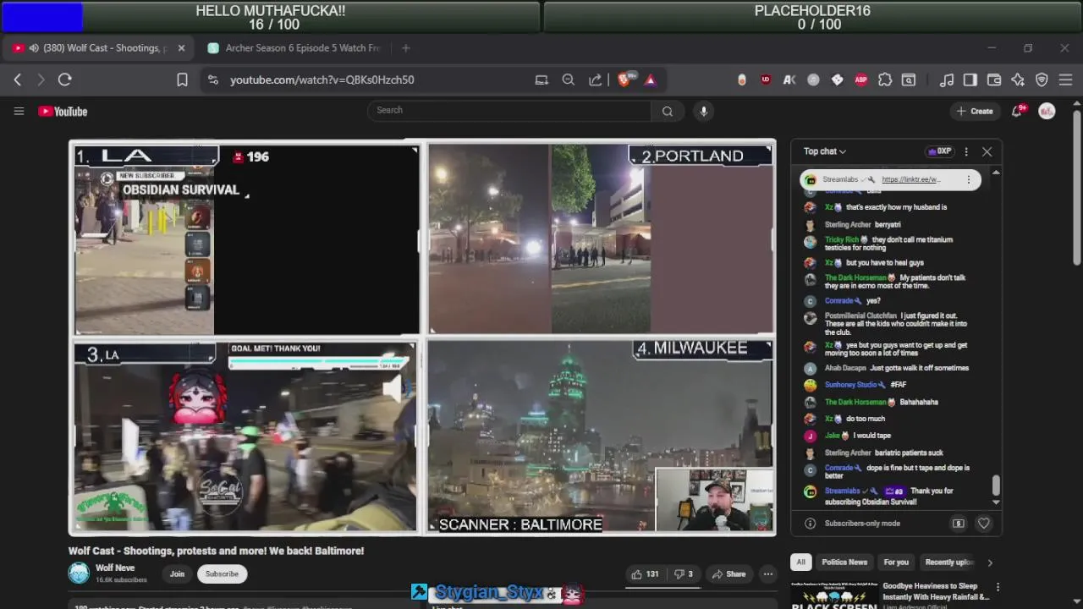Image resolution: width=1083 pixels, height=609 pixels.
Task: Open the Brave Wallet icon
Action: [x=994, y=80]
